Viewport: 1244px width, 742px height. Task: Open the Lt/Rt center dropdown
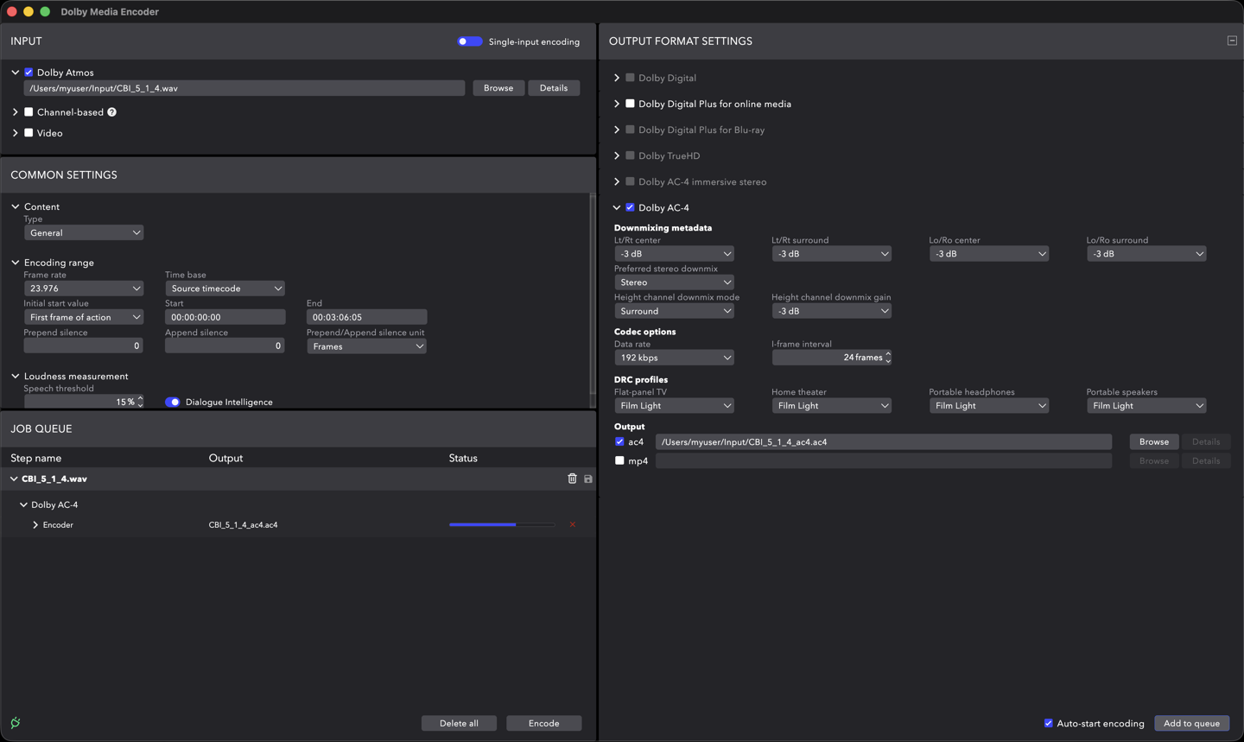click(674, 254)
